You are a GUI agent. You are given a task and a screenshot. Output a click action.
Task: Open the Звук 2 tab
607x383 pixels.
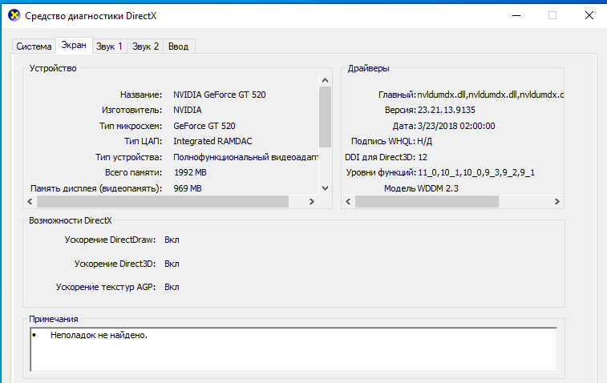tap(146, 46)
